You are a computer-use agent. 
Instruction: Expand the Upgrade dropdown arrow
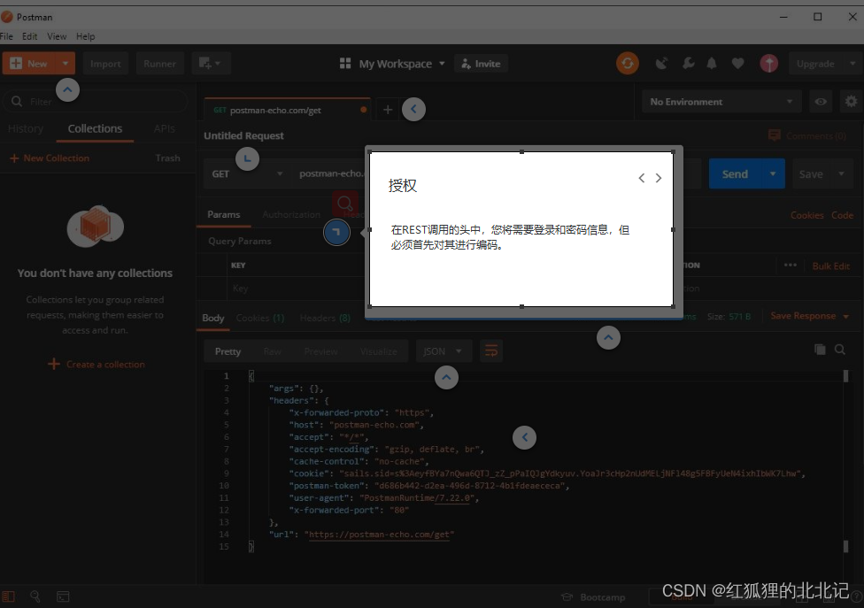852,64
